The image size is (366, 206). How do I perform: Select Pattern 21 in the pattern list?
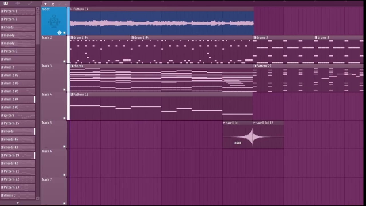pos(18,171)
